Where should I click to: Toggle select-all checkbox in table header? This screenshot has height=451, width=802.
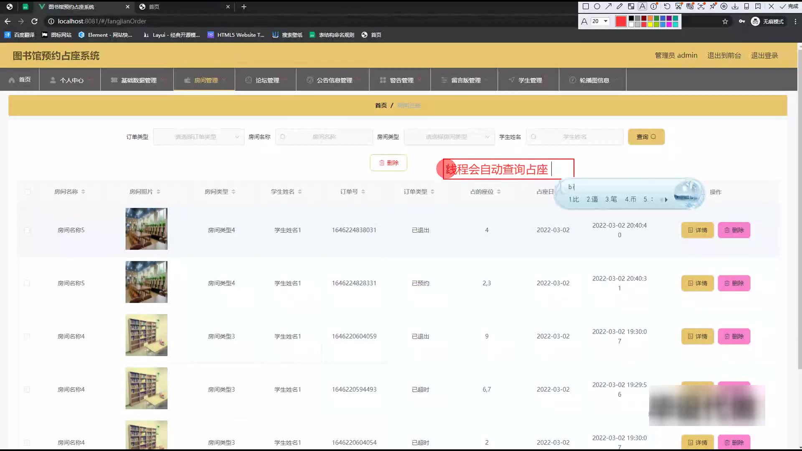coord(28,192)
